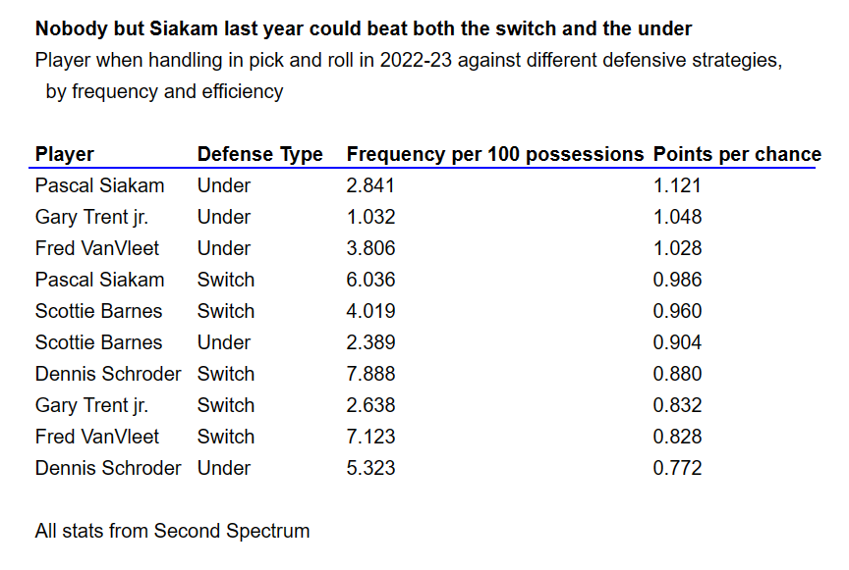The width and height of the screenshot is (849, 570).
Task: Select the 7.888 frequency value
Action: [x=370, y=374]
